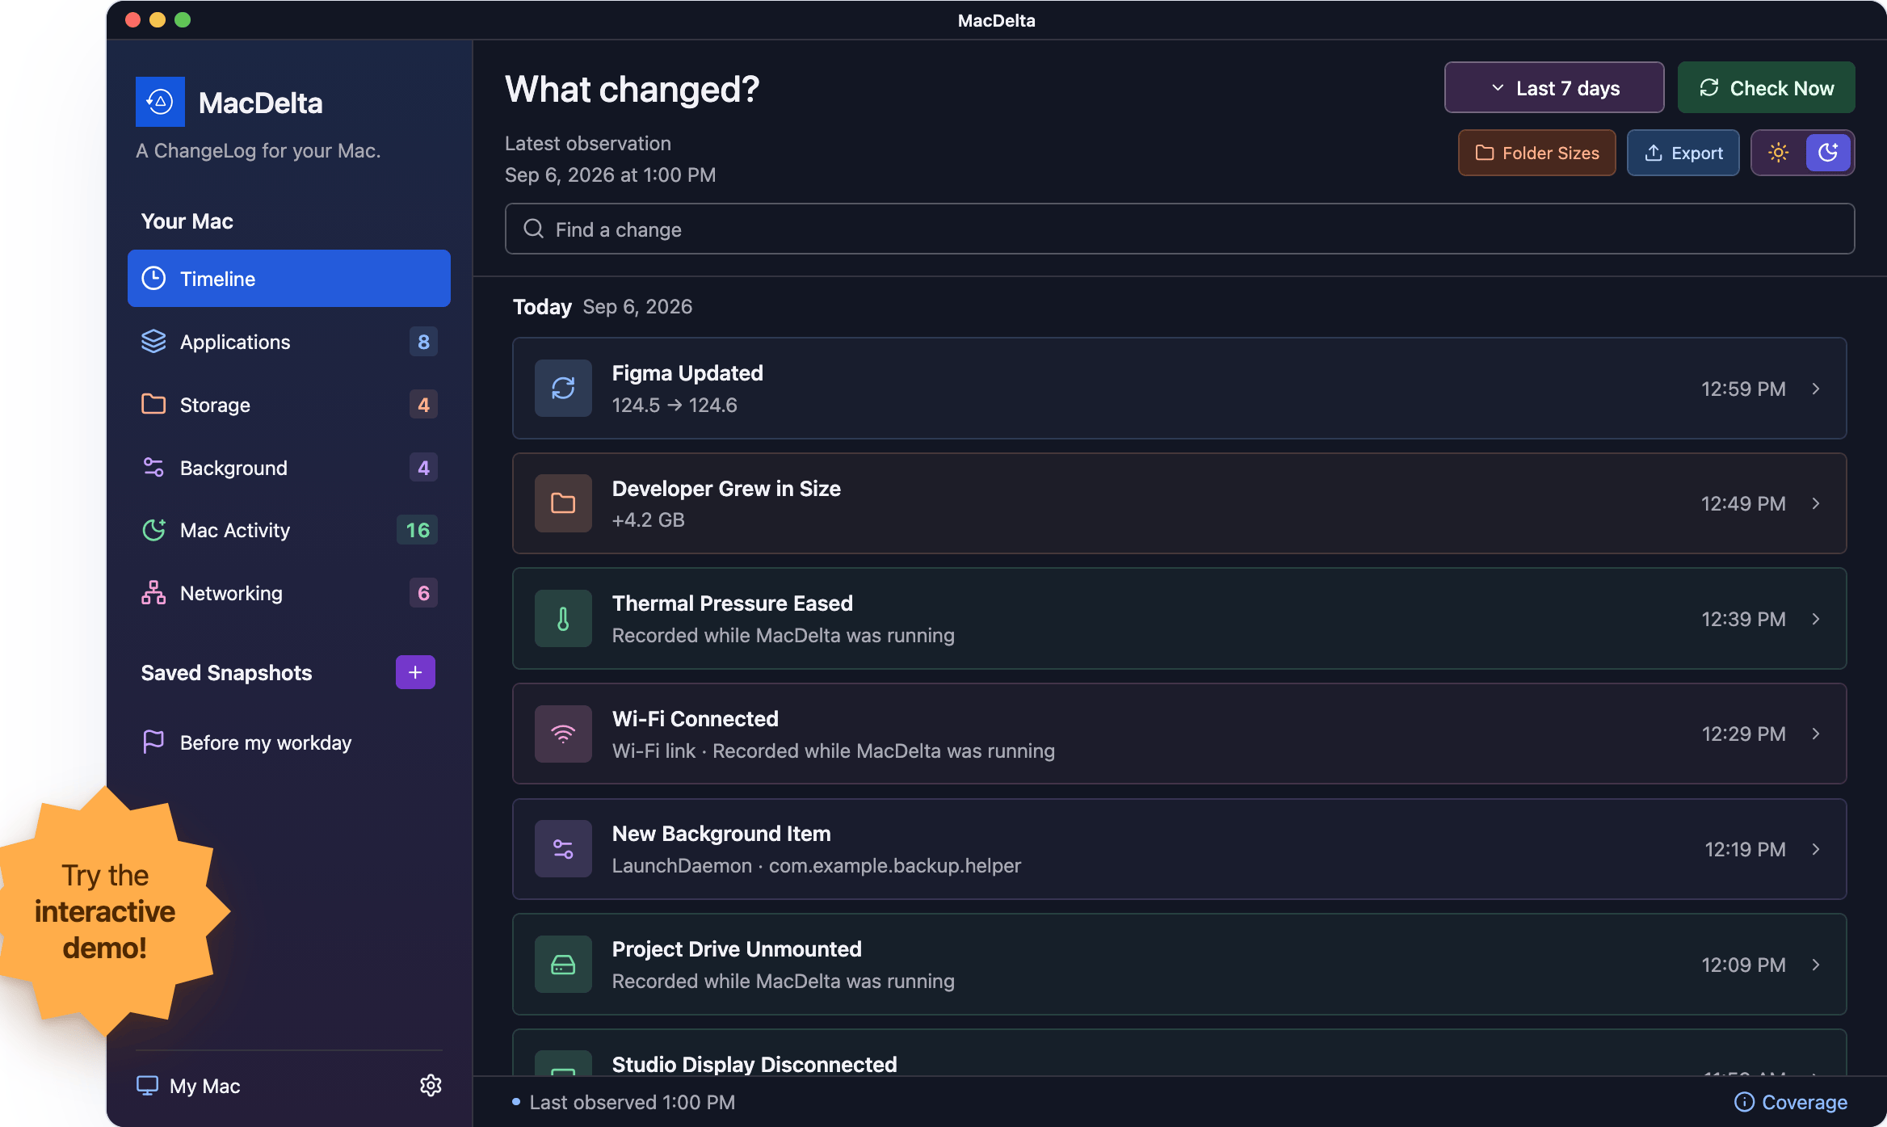Click the Networking nodes icon

[x=153, y=593]
